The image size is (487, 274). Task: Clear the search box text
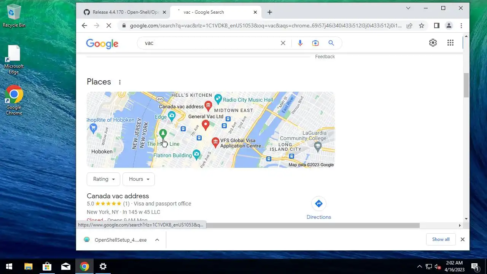point(283,43)
